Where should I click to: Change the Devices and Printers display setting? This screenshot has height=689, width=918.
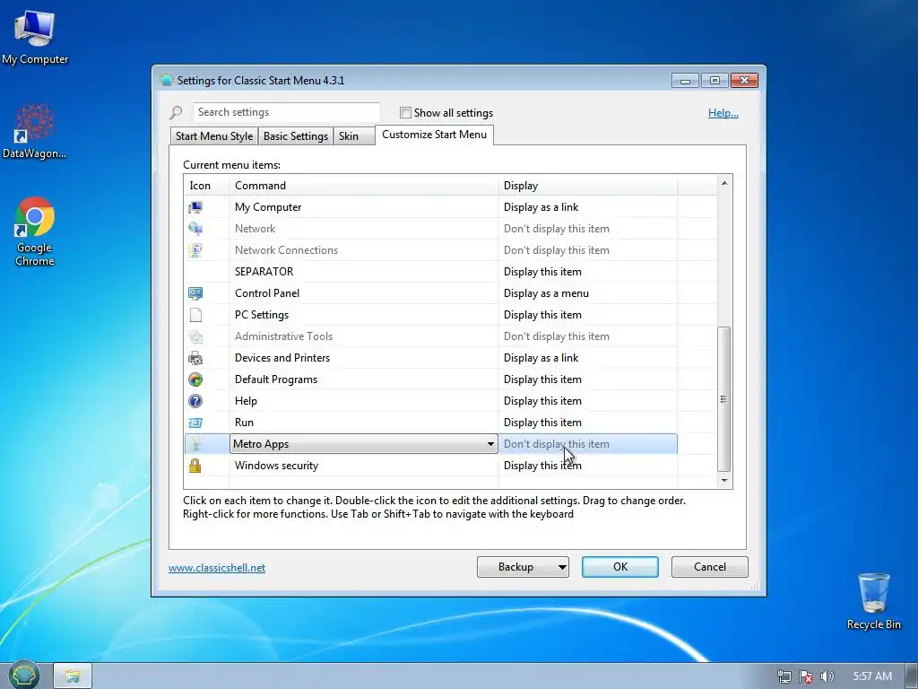coord(588,358)
